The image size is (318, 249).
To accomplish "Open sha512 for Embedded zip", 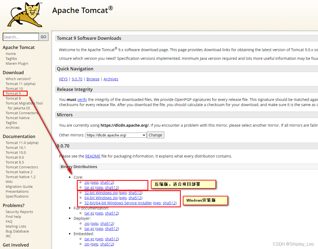I will [x=106, y=244].
